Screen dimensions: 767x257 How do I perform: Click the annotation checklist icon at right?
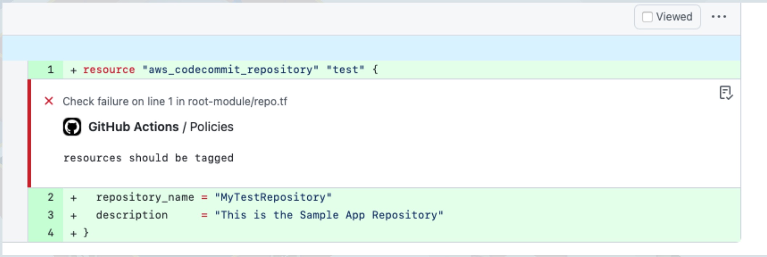726,93
